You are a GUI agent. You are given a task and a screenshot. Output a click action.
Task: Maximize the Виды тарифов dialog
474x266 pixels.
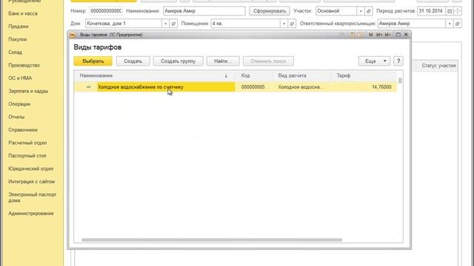click(398, 35)
